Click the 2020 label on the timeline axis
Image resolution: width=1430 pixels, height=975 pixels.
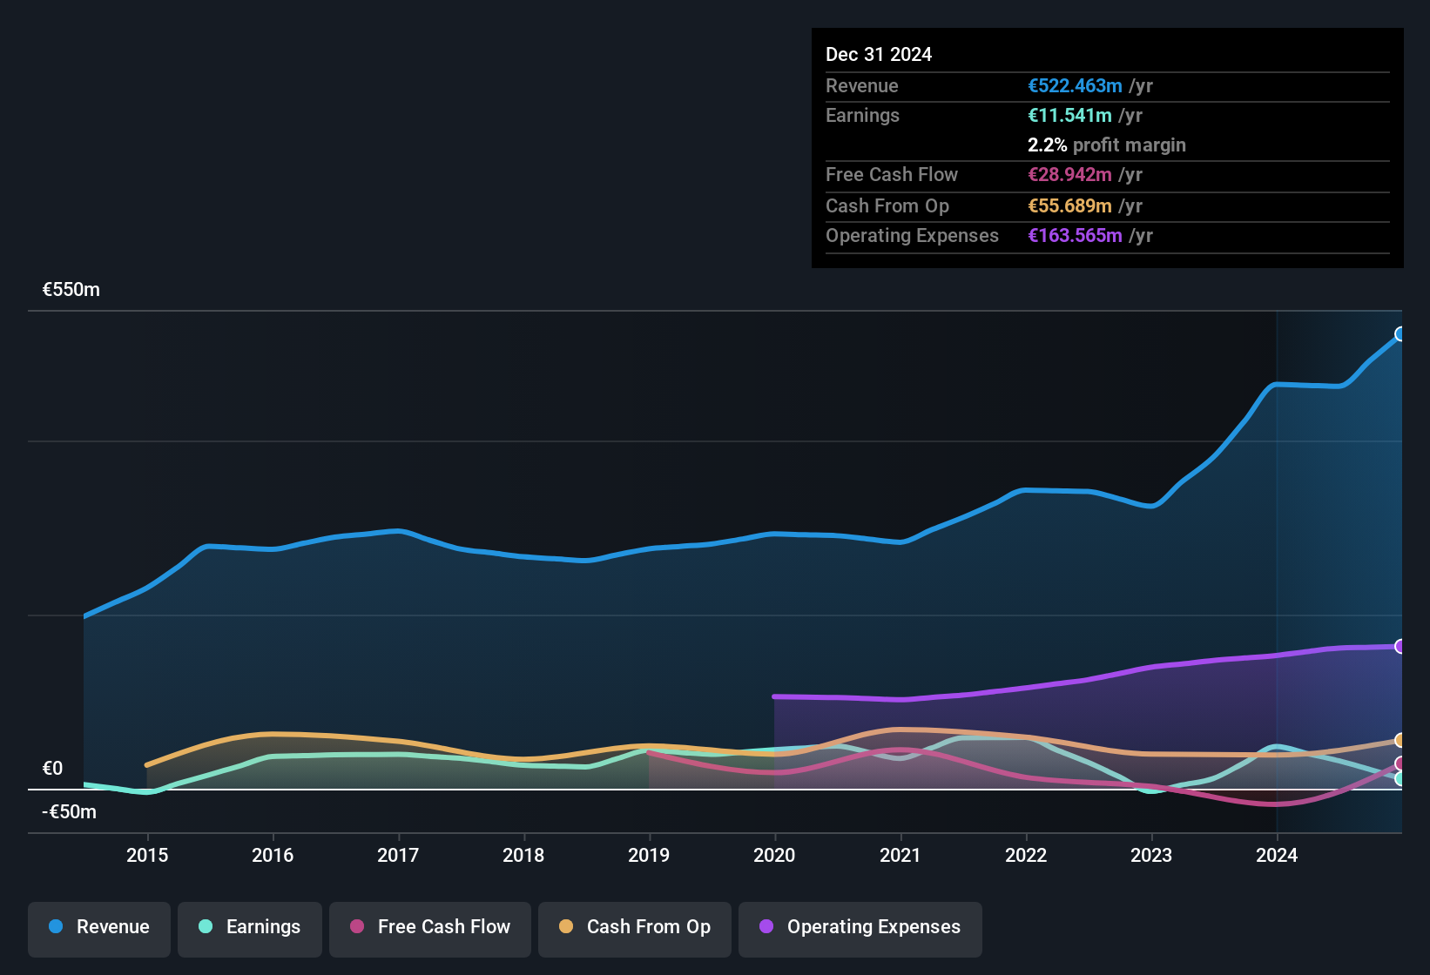(x=774, y=856)
